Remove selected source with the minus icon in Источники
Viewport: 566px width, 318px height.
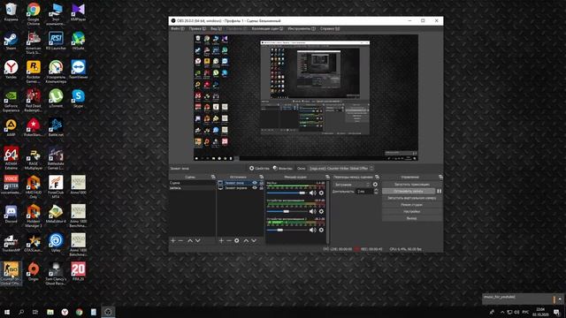(x=229, y=240)
